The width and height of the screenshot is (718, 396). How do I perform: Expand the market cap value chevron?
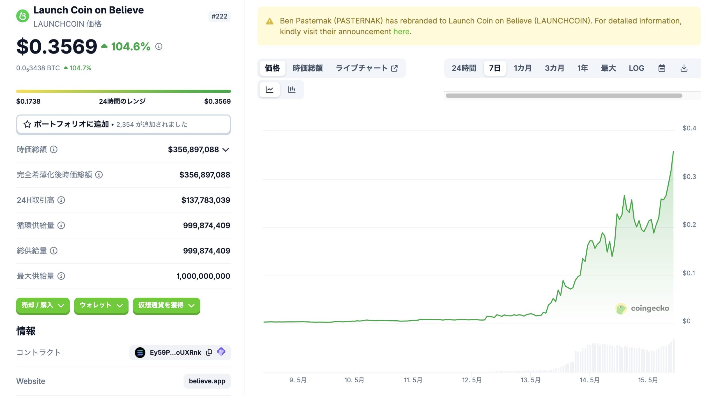tap(226, 150)
